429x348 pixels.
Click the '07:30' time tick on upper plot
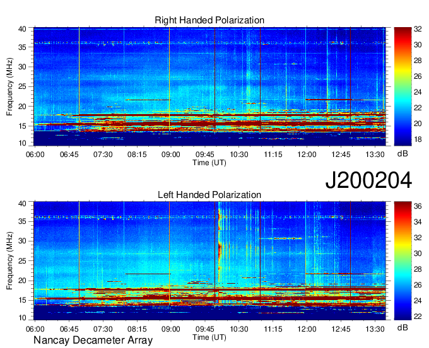pyautogui.click(x=103, y=154)
